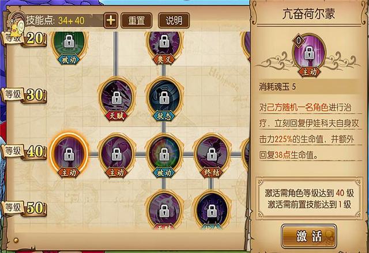The width and height of the screenshot is (369, 253).
Task: Click the plus button to add skill points
Action: (111, 21)
